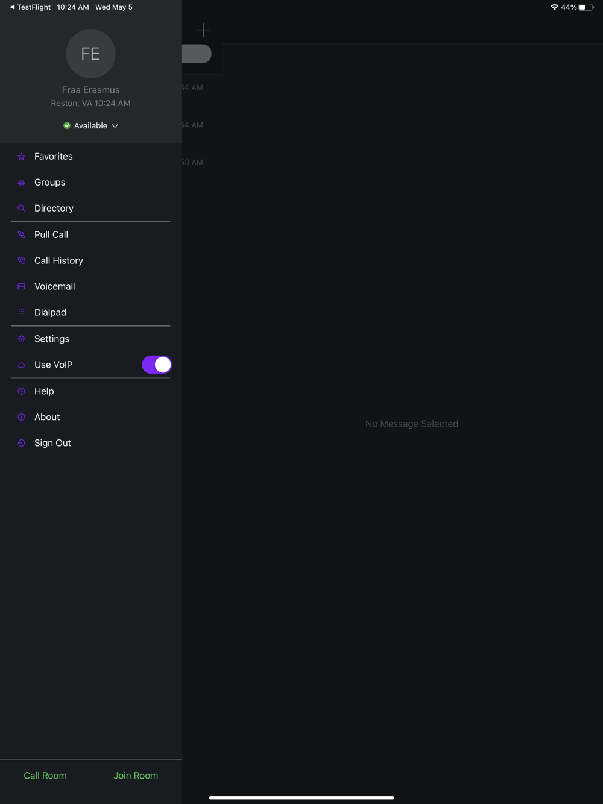
Task: Click the Settings gear icon
Action: coord(21,339)
